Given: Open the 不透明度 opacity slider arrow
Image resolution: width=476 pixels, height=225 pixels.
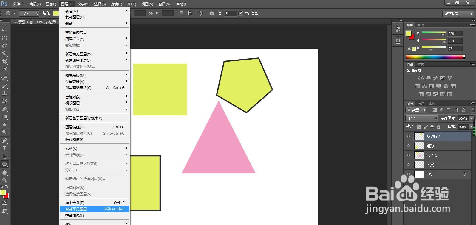Looking at the screenshot, I should (471, 118).
